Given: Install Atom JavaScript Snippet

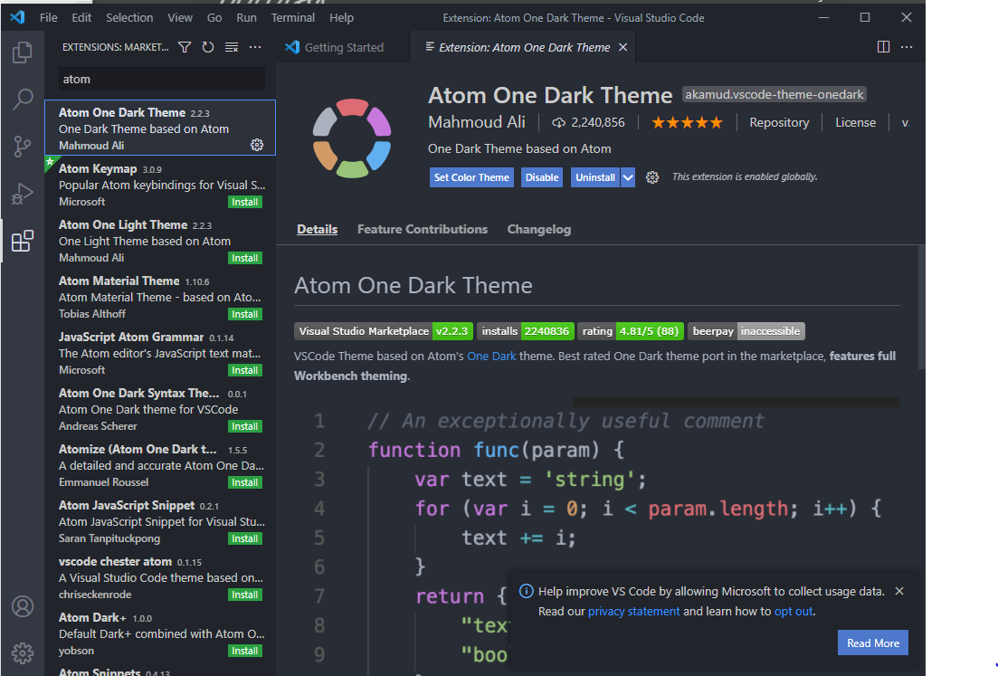Looking at the screenshot, I should pos(245,538).
